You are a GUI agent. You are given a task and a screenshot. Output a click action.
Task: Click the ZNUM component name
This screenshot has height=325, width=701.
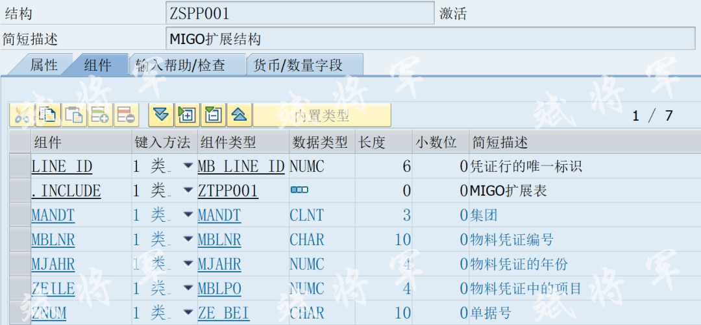[49, 313]
